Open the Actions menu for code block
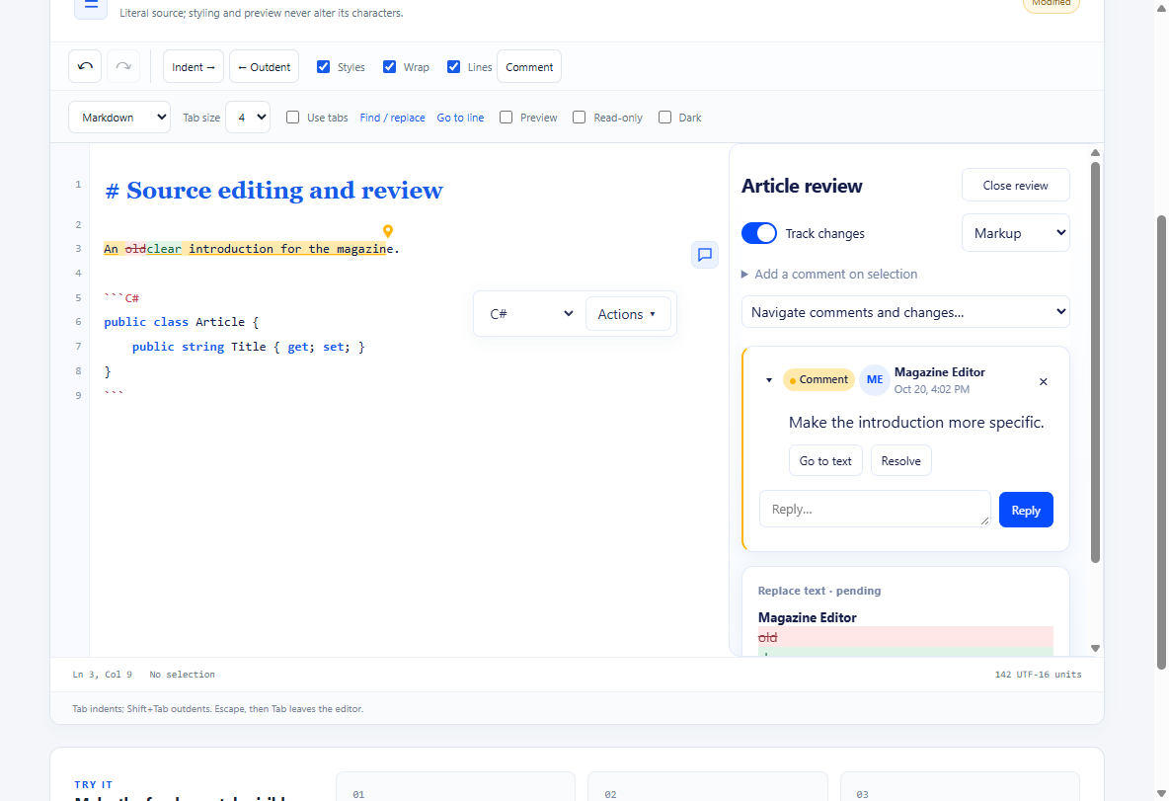This screenshot has width=1169, height=801. (x=628, y=314)
